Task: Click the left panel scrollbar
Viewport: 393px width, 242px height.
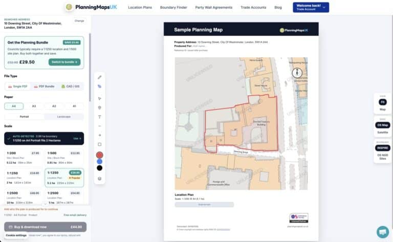Action: [x=90, y=67]
